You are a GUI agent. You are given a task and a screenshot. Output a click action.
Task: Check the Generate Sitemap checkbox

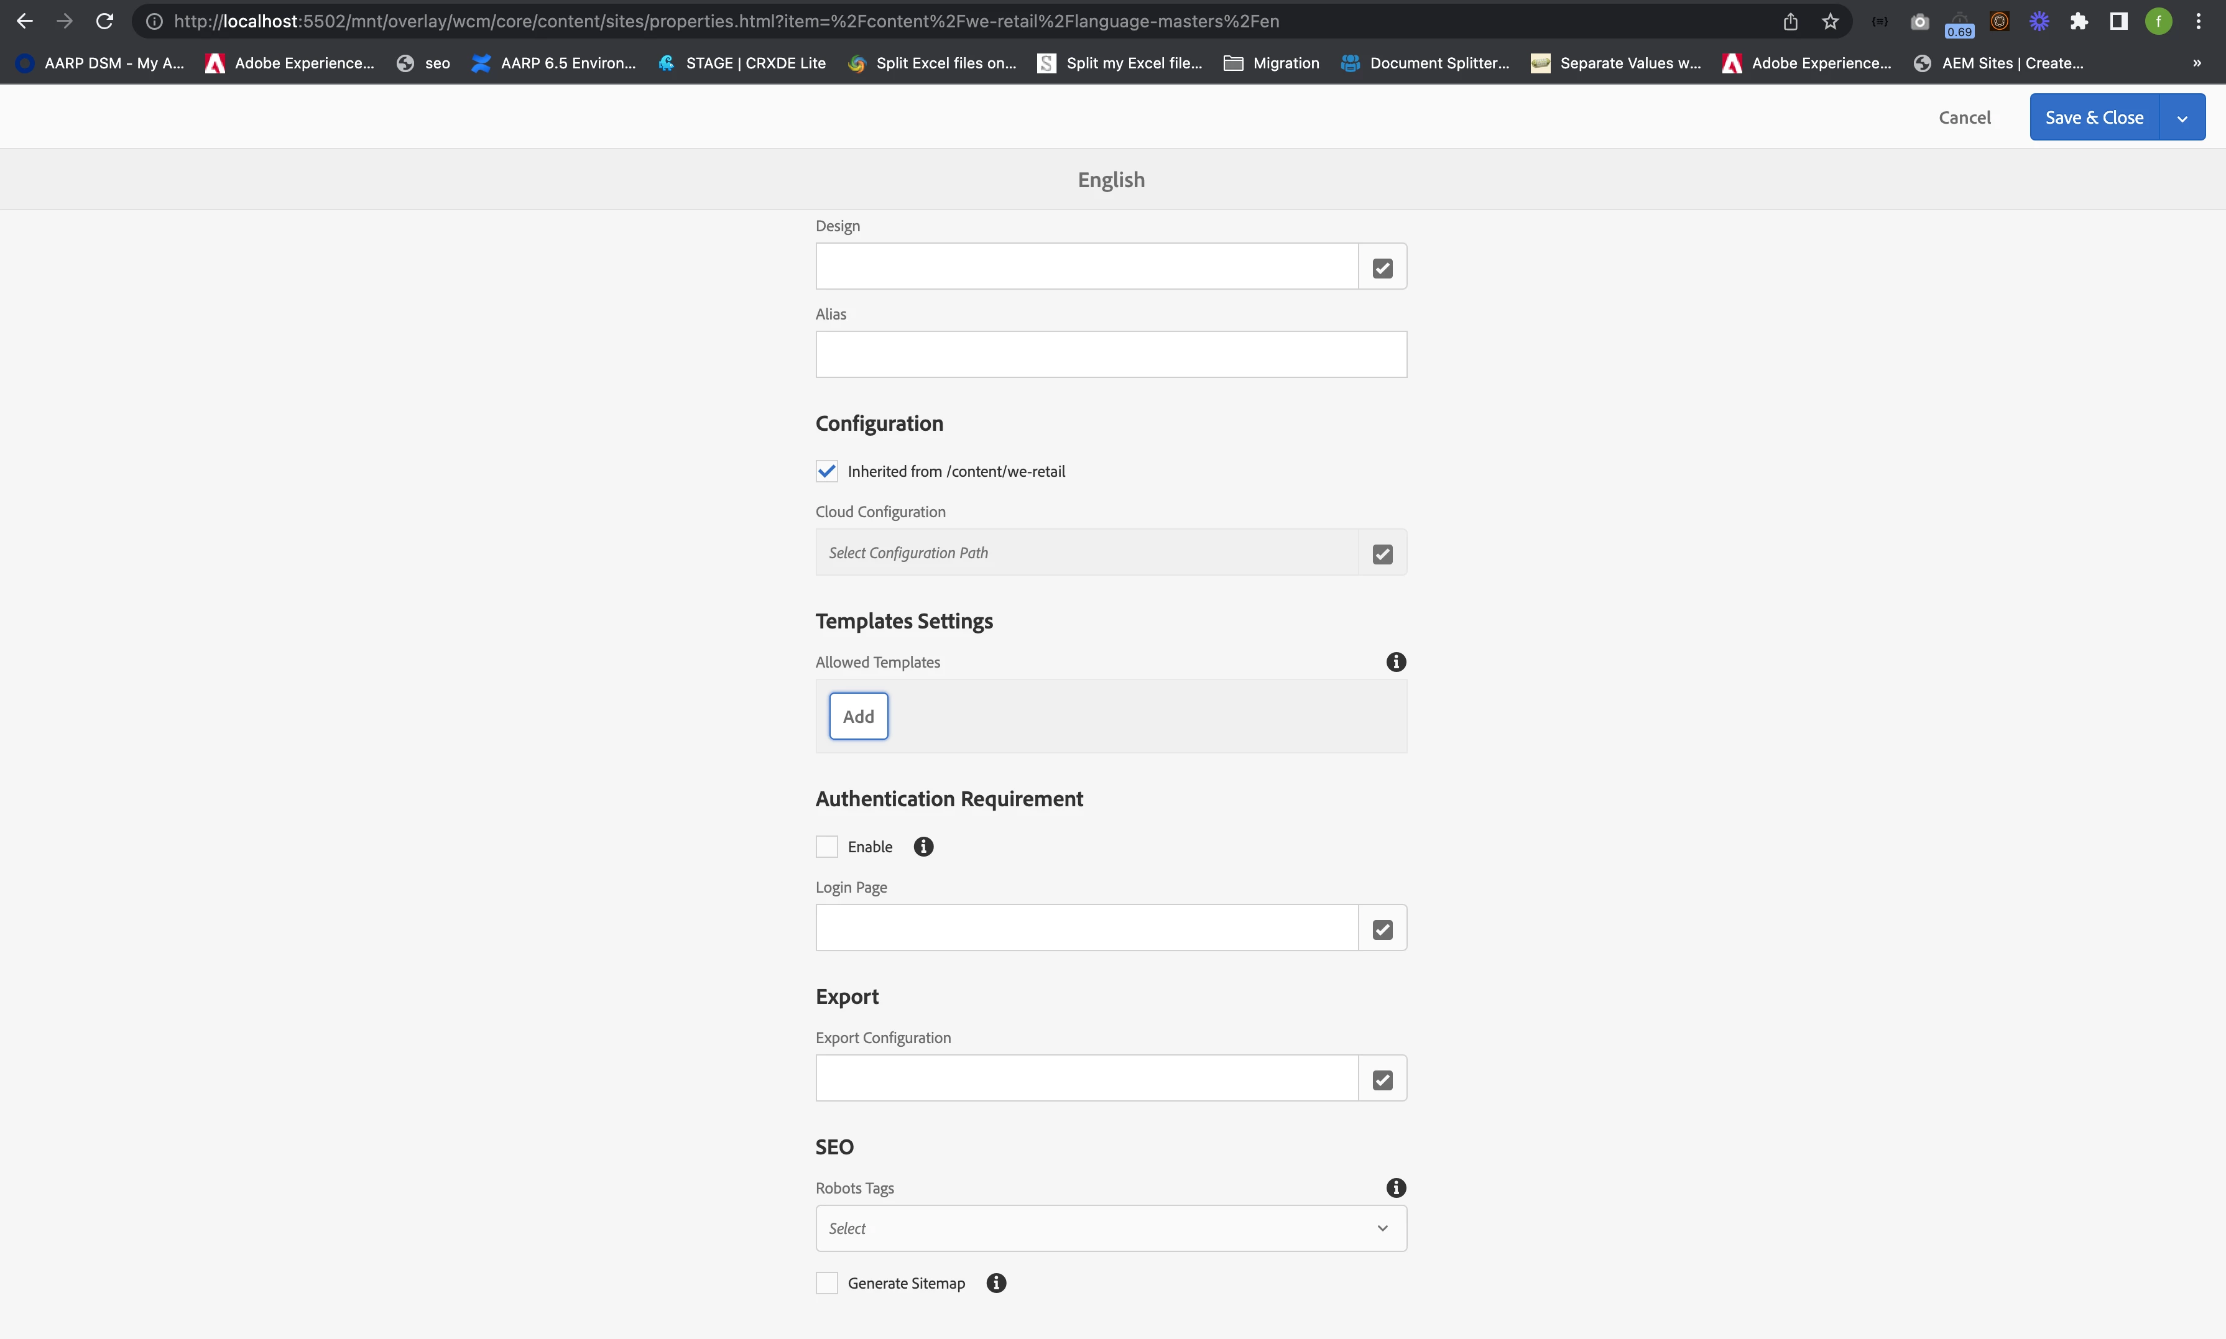coord(826,1283)
